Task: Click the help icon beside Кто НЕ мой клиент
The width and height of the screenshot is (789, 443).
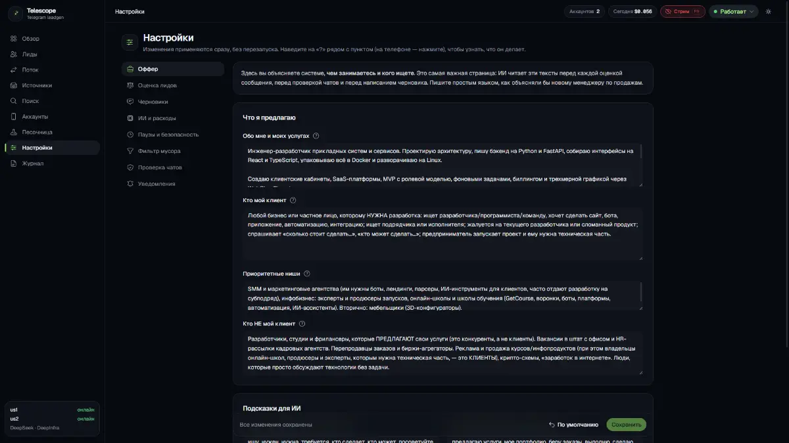Action: point(302,324)
